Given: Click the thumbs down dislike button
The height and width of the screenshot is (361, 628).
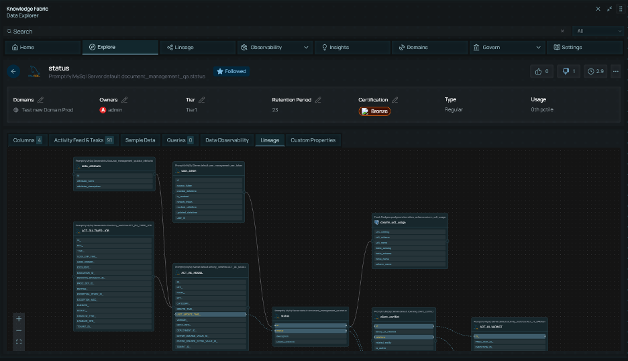Looking at the screenshot, I should (x=569, y=71).
